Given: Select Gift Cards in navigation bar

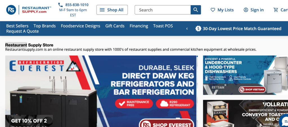Looking at the screenshot, I should (x=115, y=26).
